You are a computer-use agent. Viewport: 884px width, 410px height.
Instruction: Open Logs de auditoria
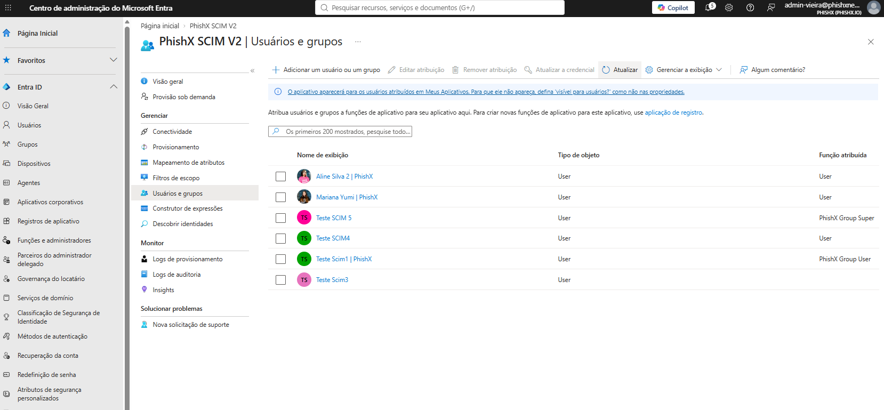176,274
